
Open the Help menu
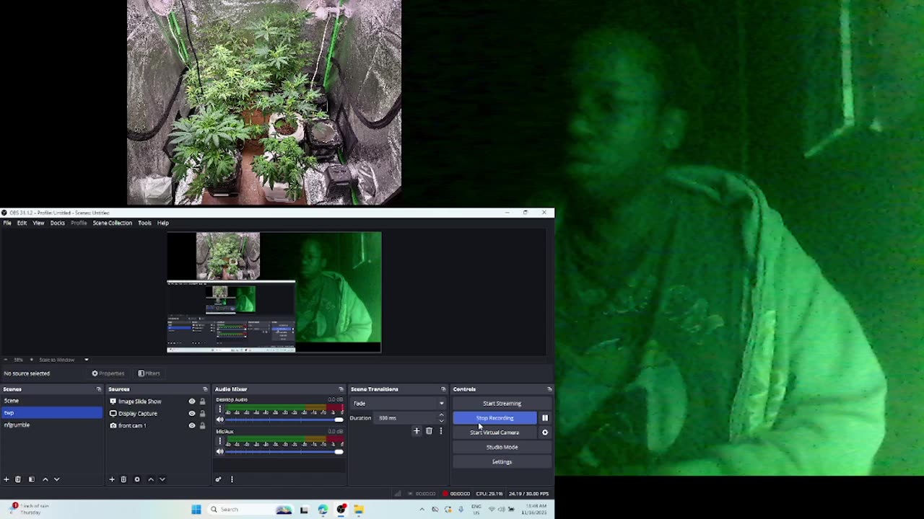click(163, 223)
